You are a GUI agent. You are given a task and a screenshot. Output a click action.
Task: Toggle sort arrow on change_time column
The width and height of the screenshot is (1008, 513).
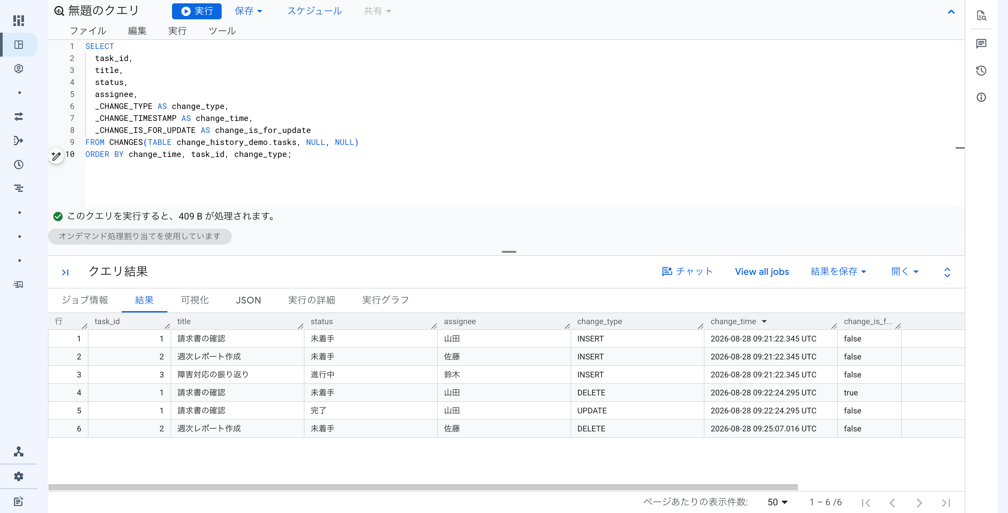[764, 321]
